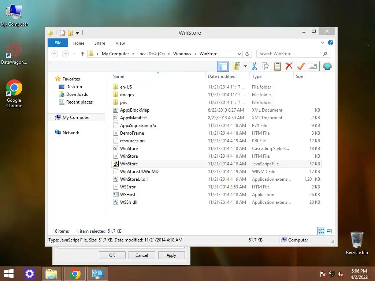Screen dimensions: 375x281
Task: Switch to the Home ribbon tab
Action: coord(79,43)
